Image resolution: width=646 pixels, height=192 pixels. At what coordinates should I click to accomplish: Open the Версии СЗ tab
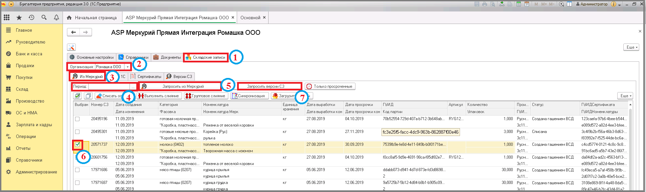pyautogui.click(x=179, y=77)
